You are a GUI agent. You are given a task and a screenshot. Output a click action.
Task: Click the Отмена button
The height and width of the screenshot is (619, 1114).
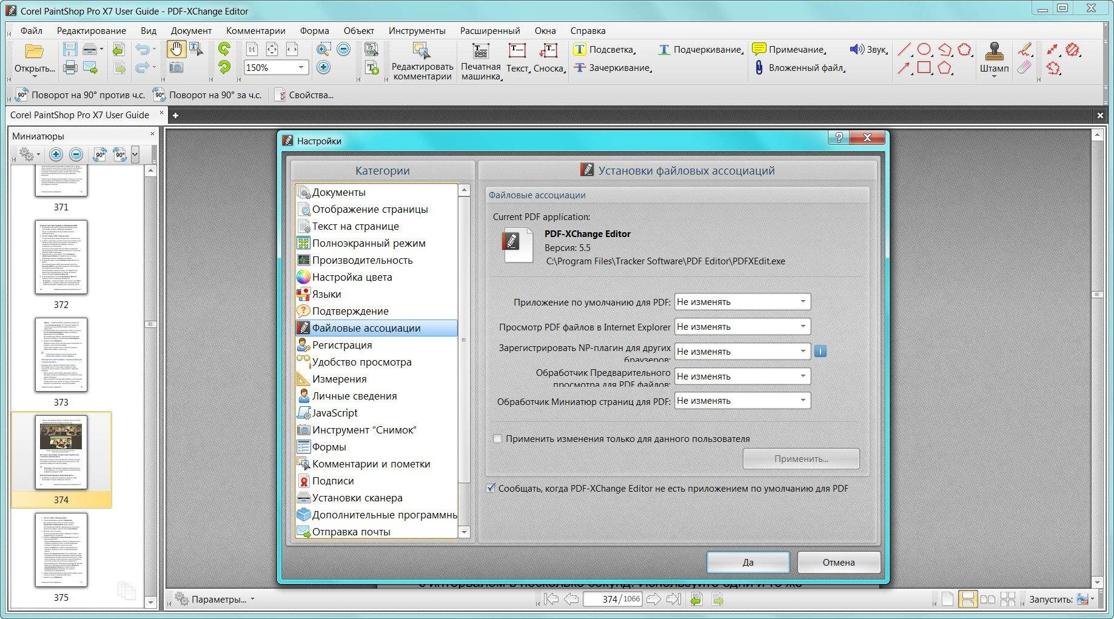[839, 562]
